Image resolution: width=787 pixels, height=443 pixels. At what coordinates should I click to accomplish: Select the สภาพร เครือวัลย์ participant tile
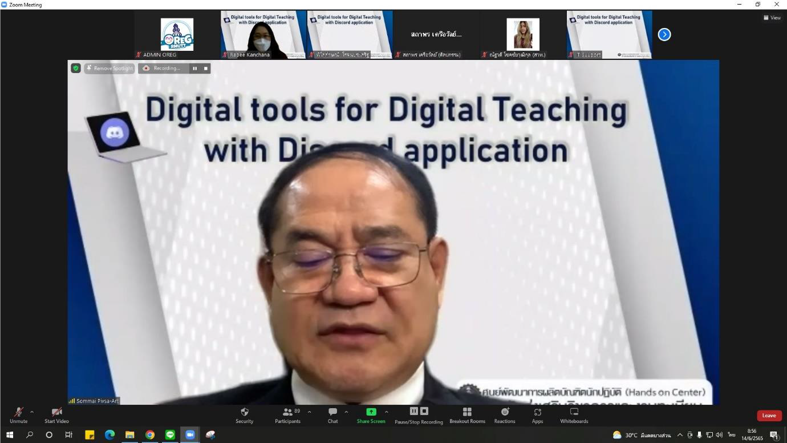pos(436,34)
